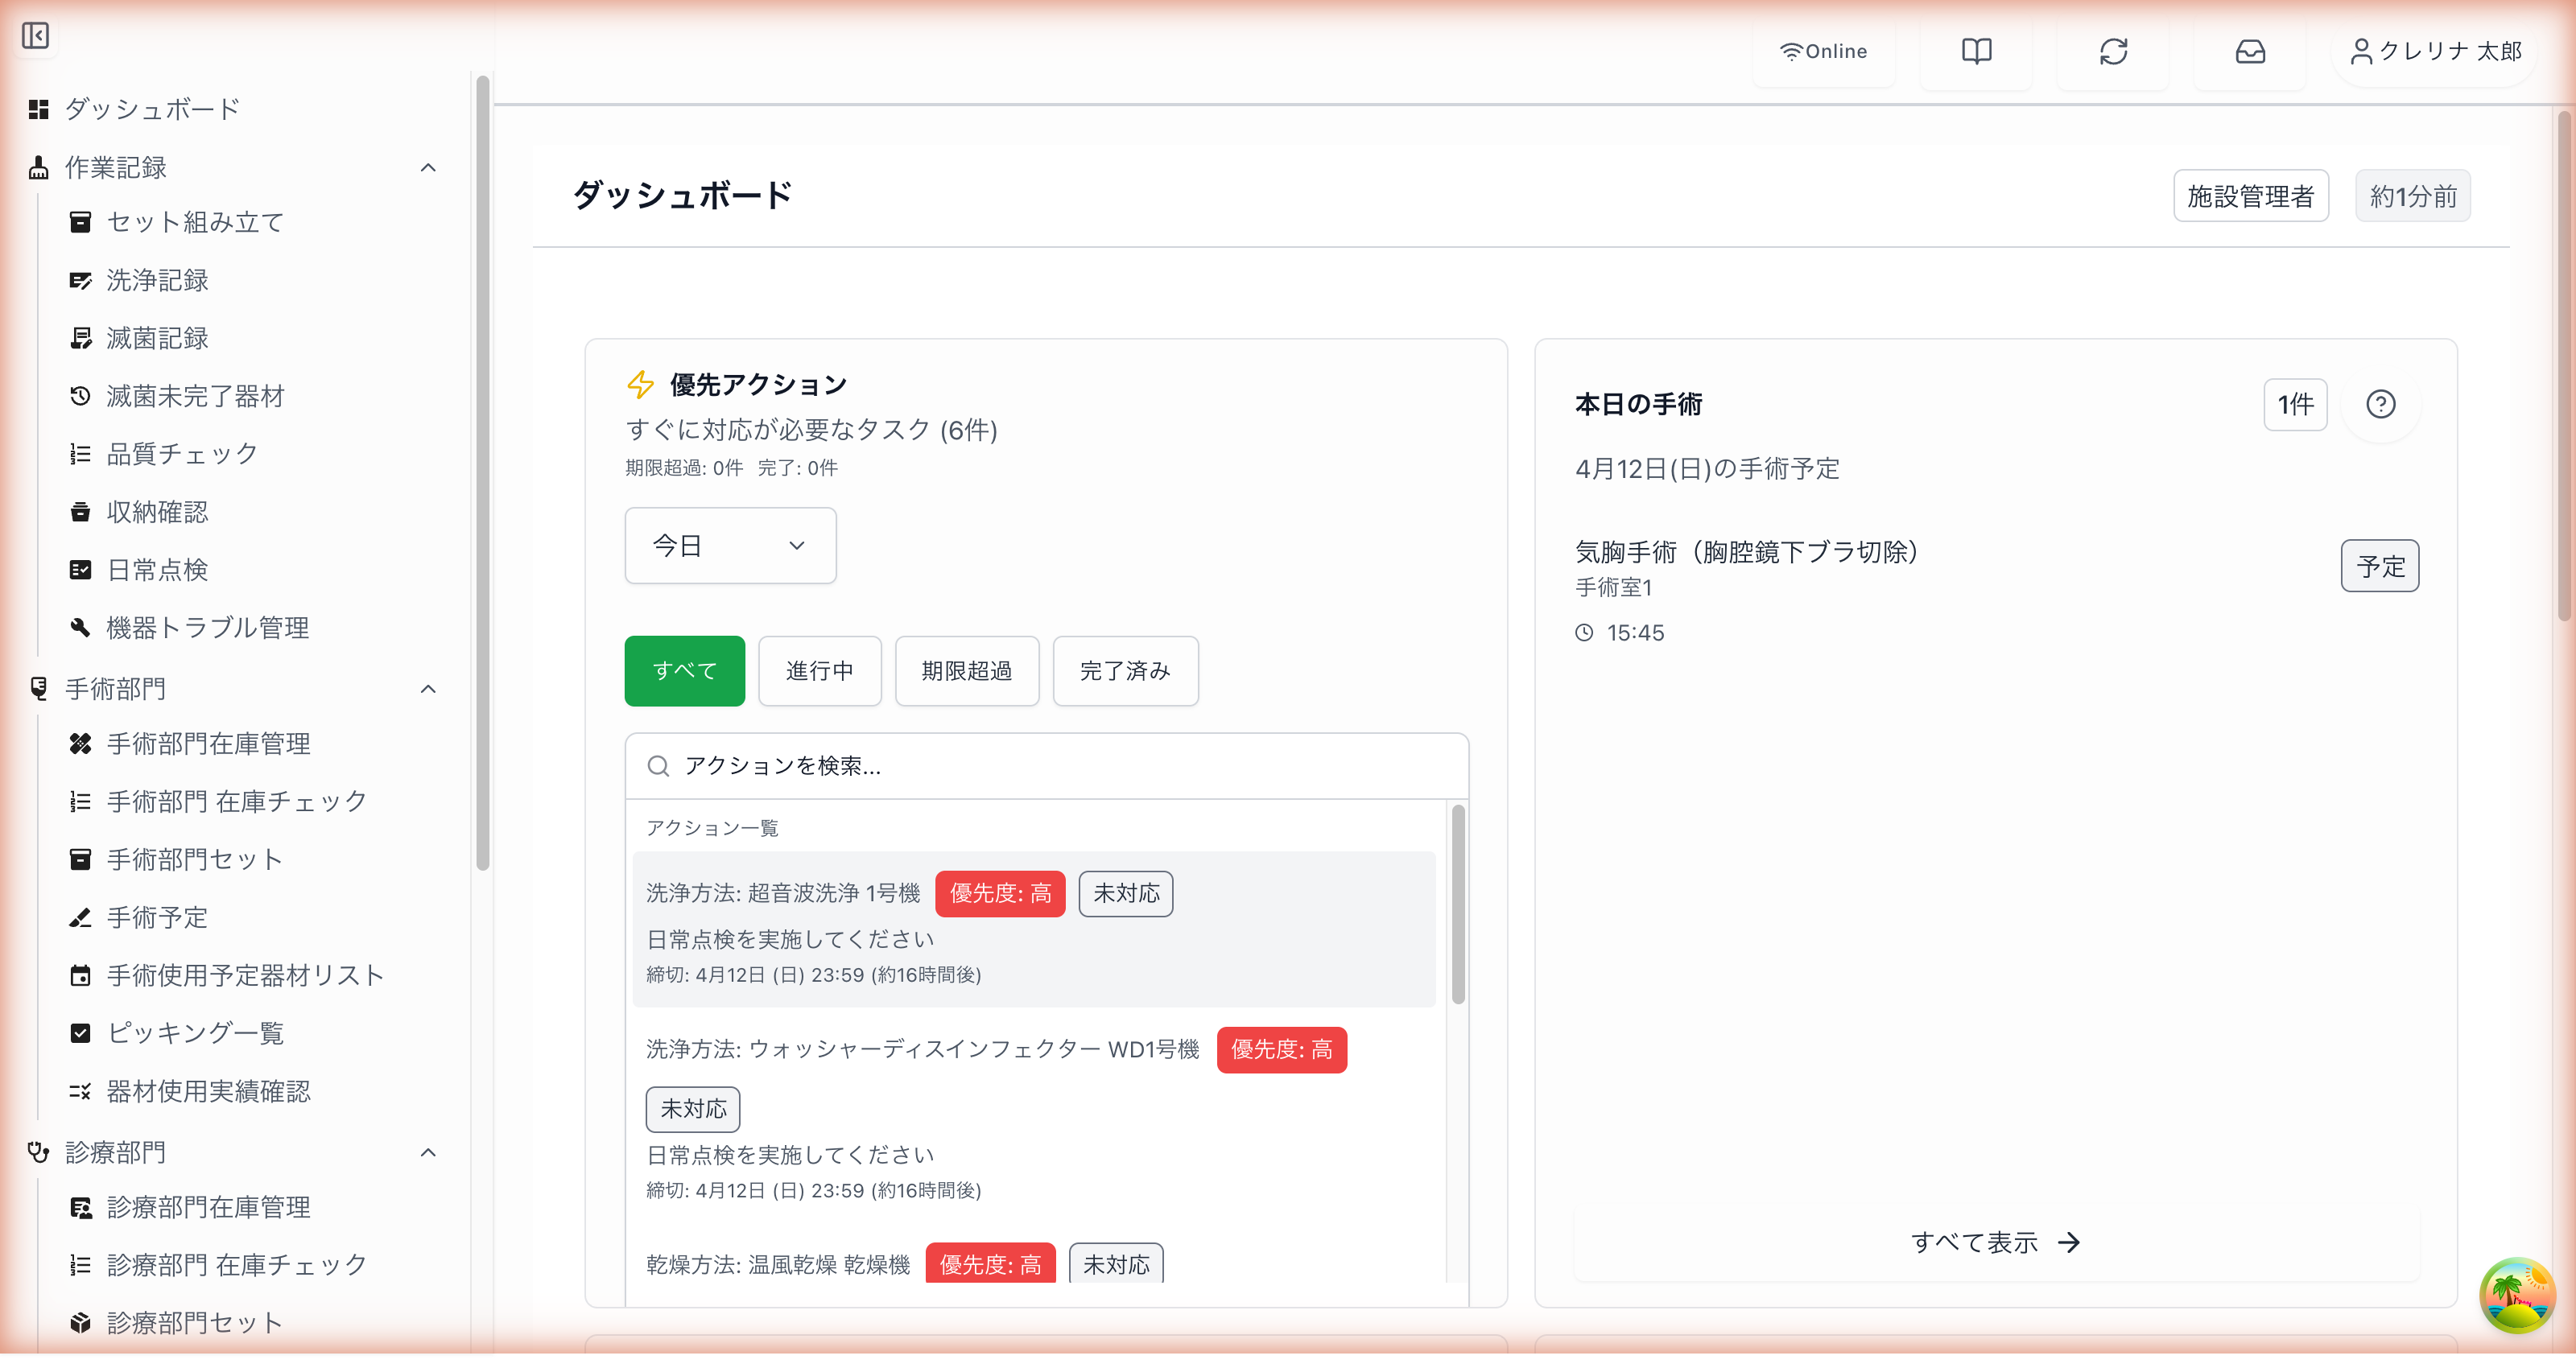This screenshot has height=1368, width=2576.
Task: Switch filter to 完了済み tasks
Action: click(x=1125, y=671)
